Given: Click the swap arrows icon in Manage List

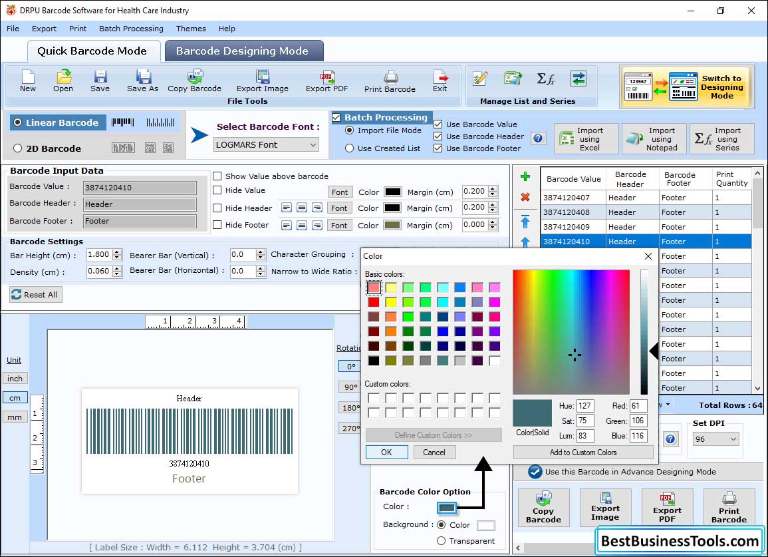Looking at the screenshot, I should pyautogui.click(x=578, y=79).
